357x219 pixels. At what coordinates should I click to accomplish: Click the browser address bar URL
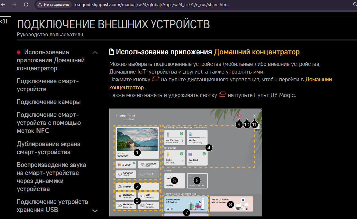click(151, 5)
